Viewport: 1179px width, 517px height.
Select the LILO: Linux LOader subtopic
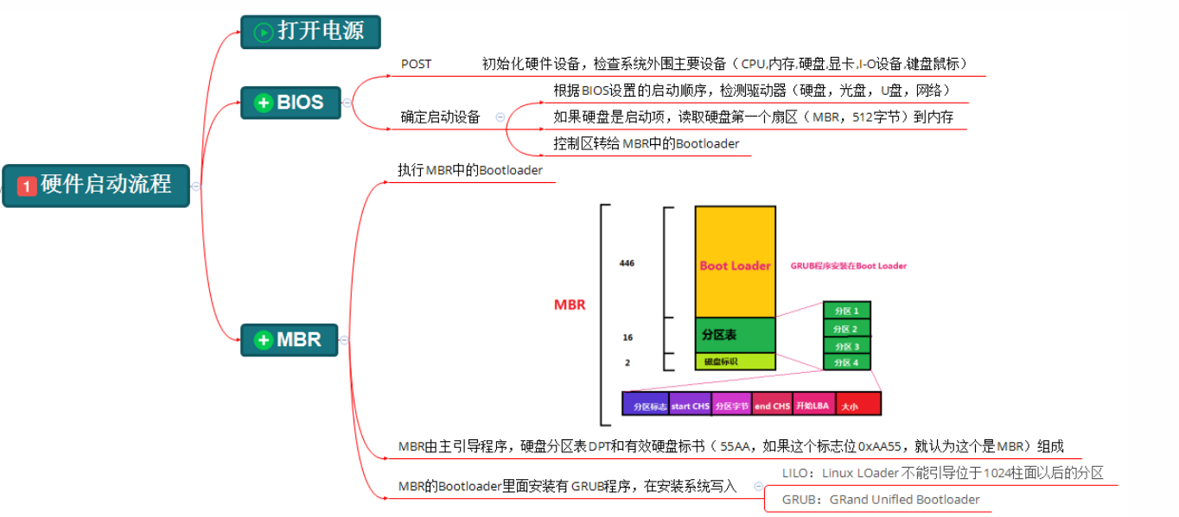point(943,473)
